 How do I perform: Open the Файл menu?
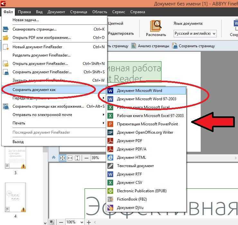8,12
